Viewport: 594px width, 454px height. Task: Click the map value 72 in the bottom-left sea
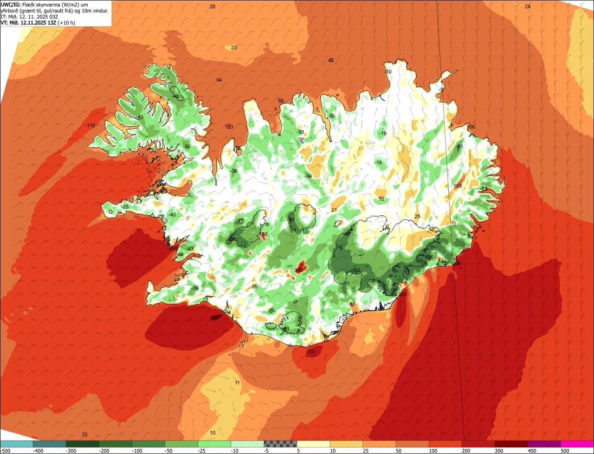[x=84, y=435]
